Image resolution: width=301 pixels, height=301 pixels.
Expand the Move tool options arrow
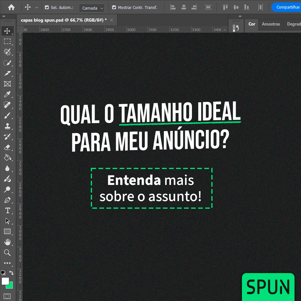click(36, 8)
